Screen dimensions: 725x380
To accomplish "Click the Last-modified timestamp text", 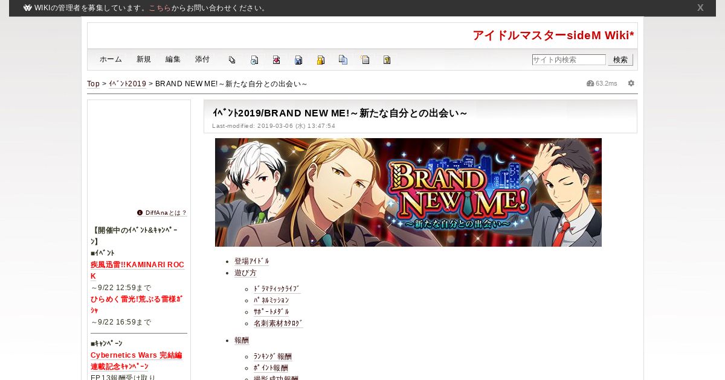I will point(274,126).
